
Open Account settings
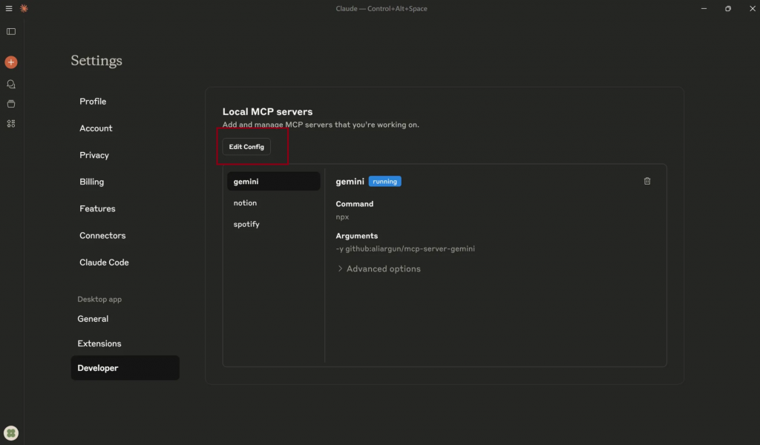(96, 128)
